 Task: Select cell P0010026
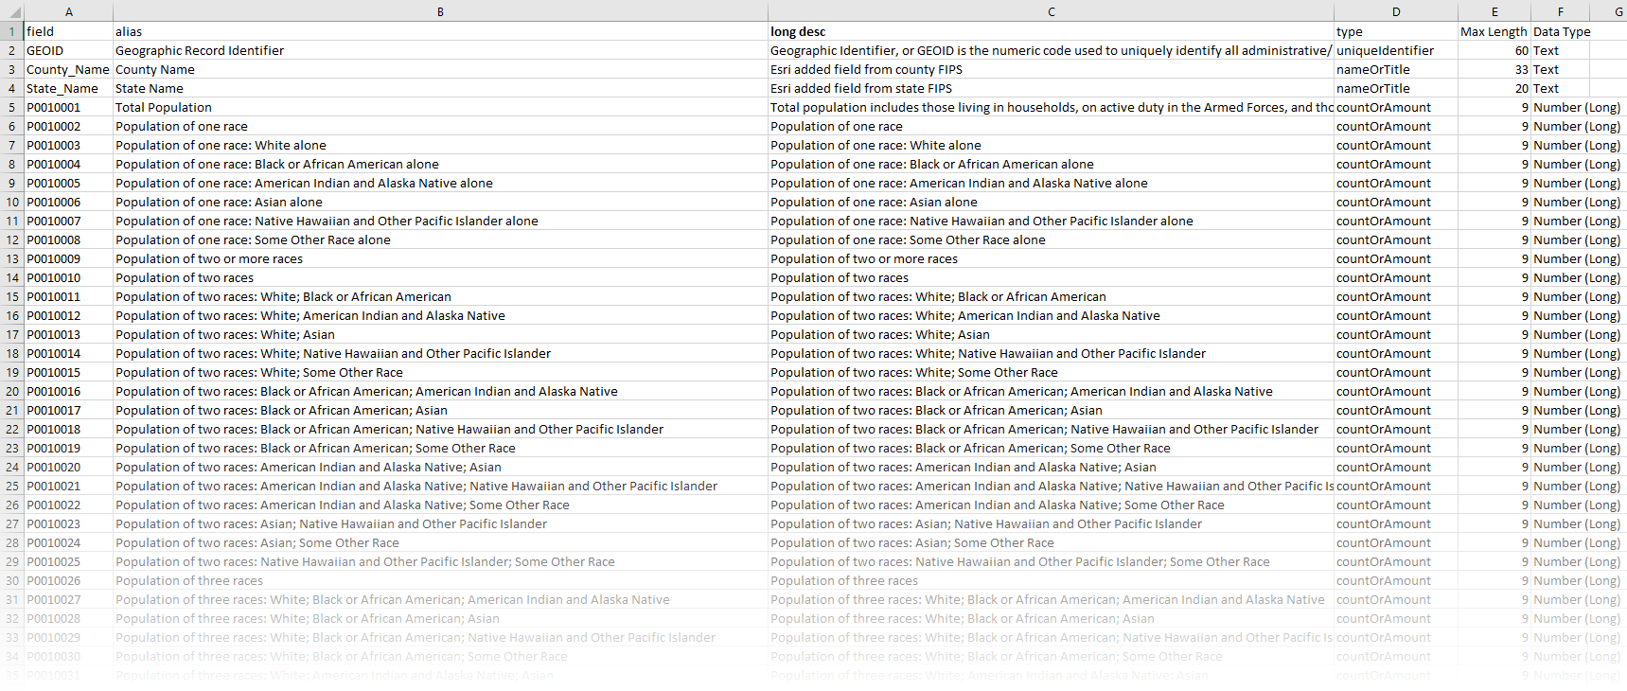pos(68,580)
